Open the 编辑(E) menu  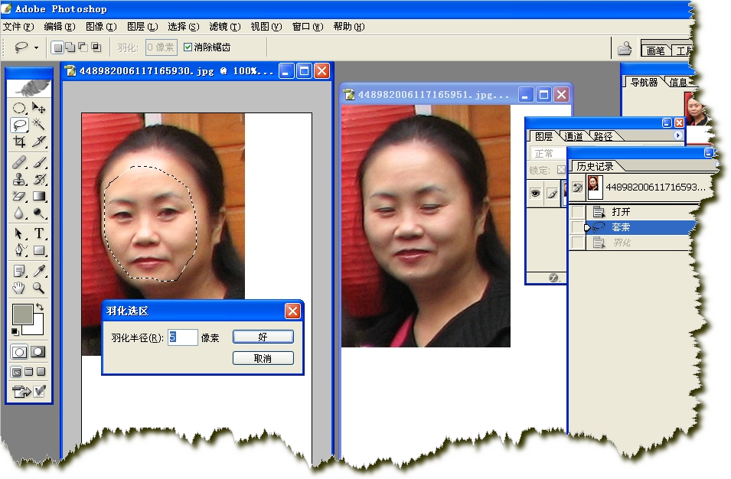tap(60, 27)
